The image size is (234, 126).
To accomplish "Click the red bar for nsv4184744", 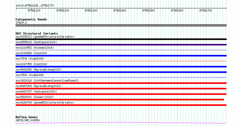I will click(121, 105).
